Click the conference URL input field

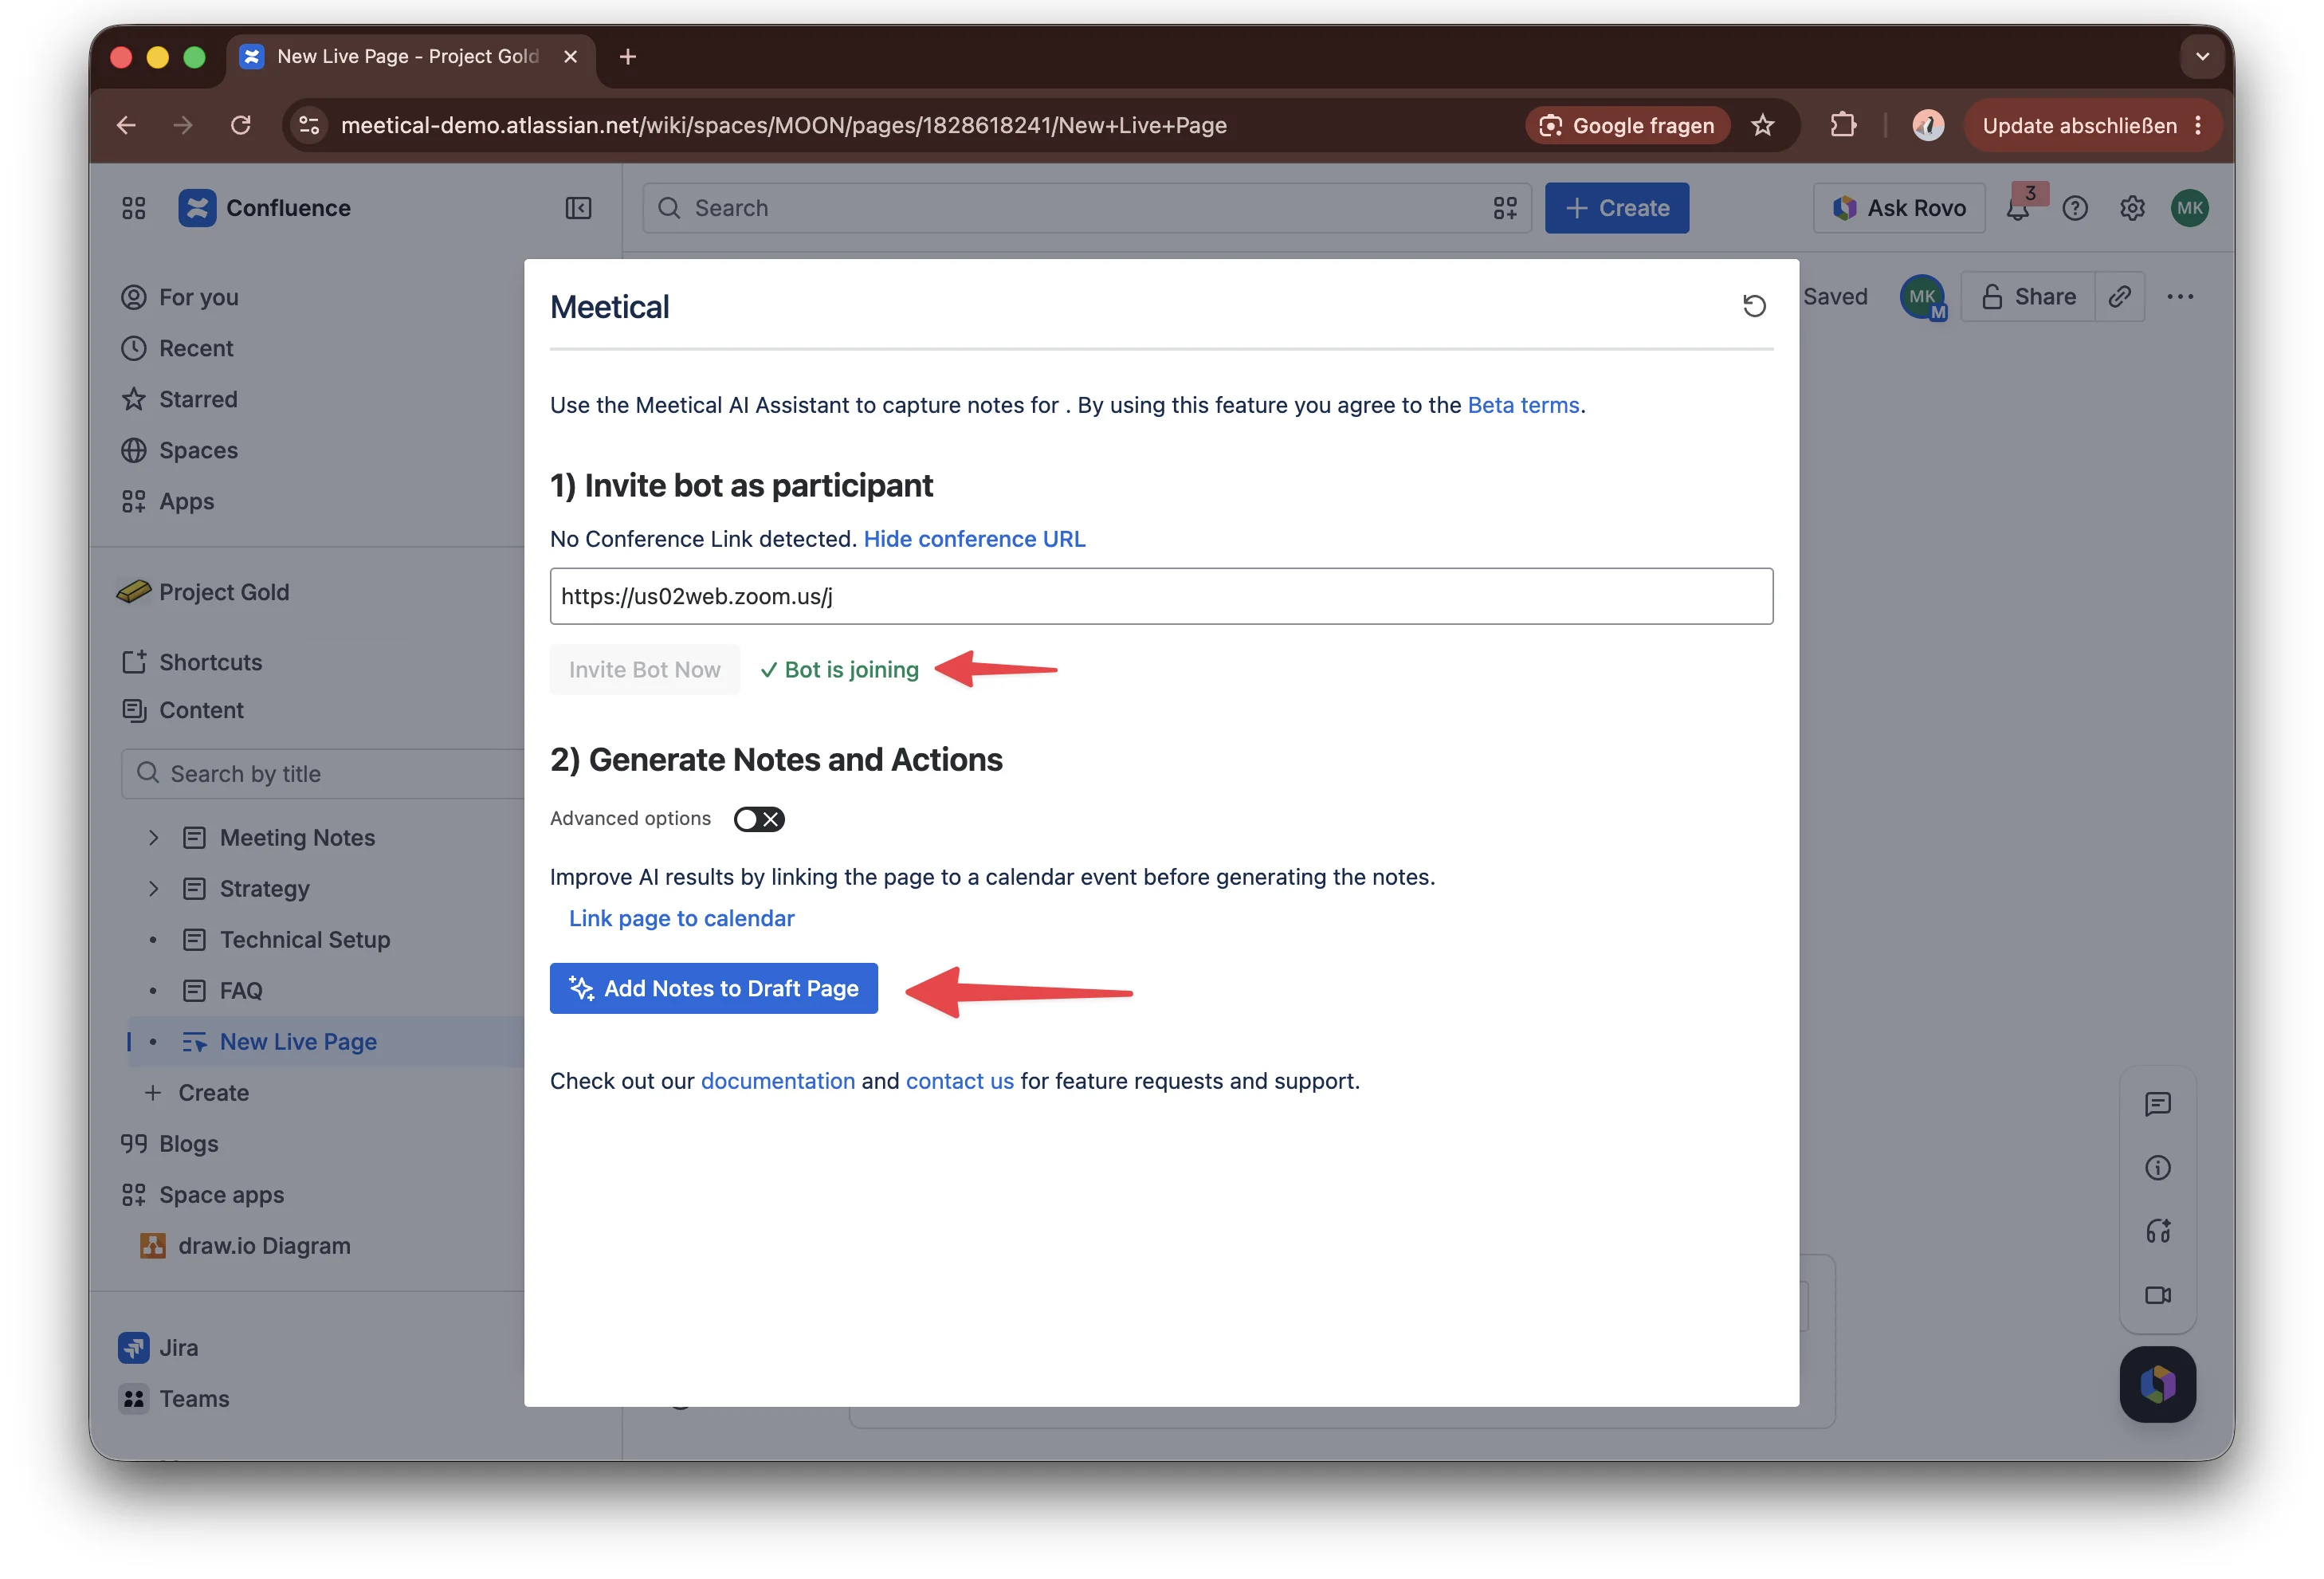point(1161,596)
